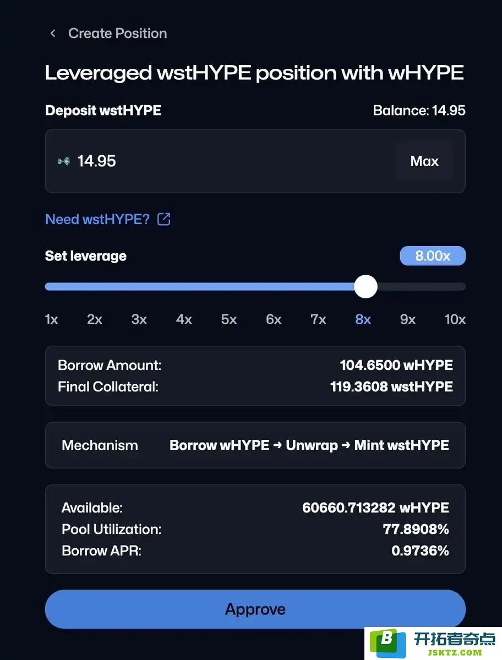Click the Max button in the deposit box
This screenshot has width=502, height=660.
(424, 161)
